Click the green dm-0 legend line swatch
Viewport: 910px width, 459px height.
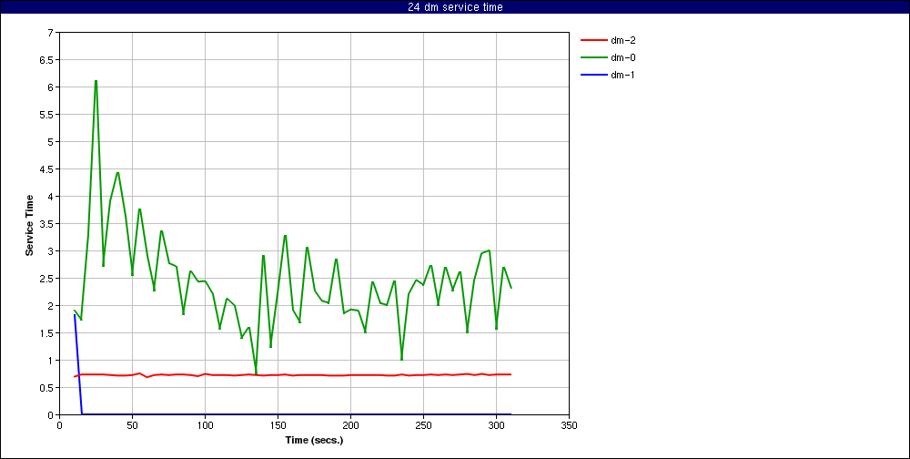point(593,57)
